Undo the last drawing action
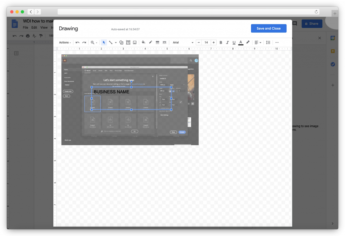Viewport: 345px width, 236px height. tap(77, 42)
